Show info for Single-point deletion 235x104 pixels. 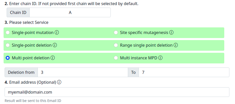point(55,45)
